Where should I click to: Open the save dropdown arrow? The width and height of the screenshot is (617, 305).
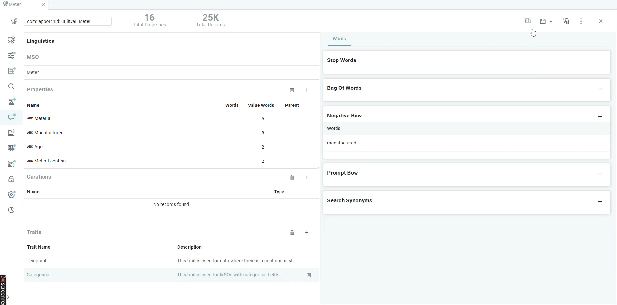551,21
